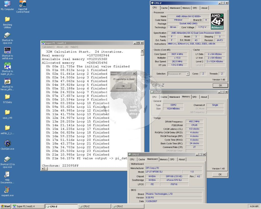Switch to Memory tab in Mainboard CPU-Z window
Image resolution: width=261 pixels, height=209 pixels.
pyautogui.click(x=164, y=159)
